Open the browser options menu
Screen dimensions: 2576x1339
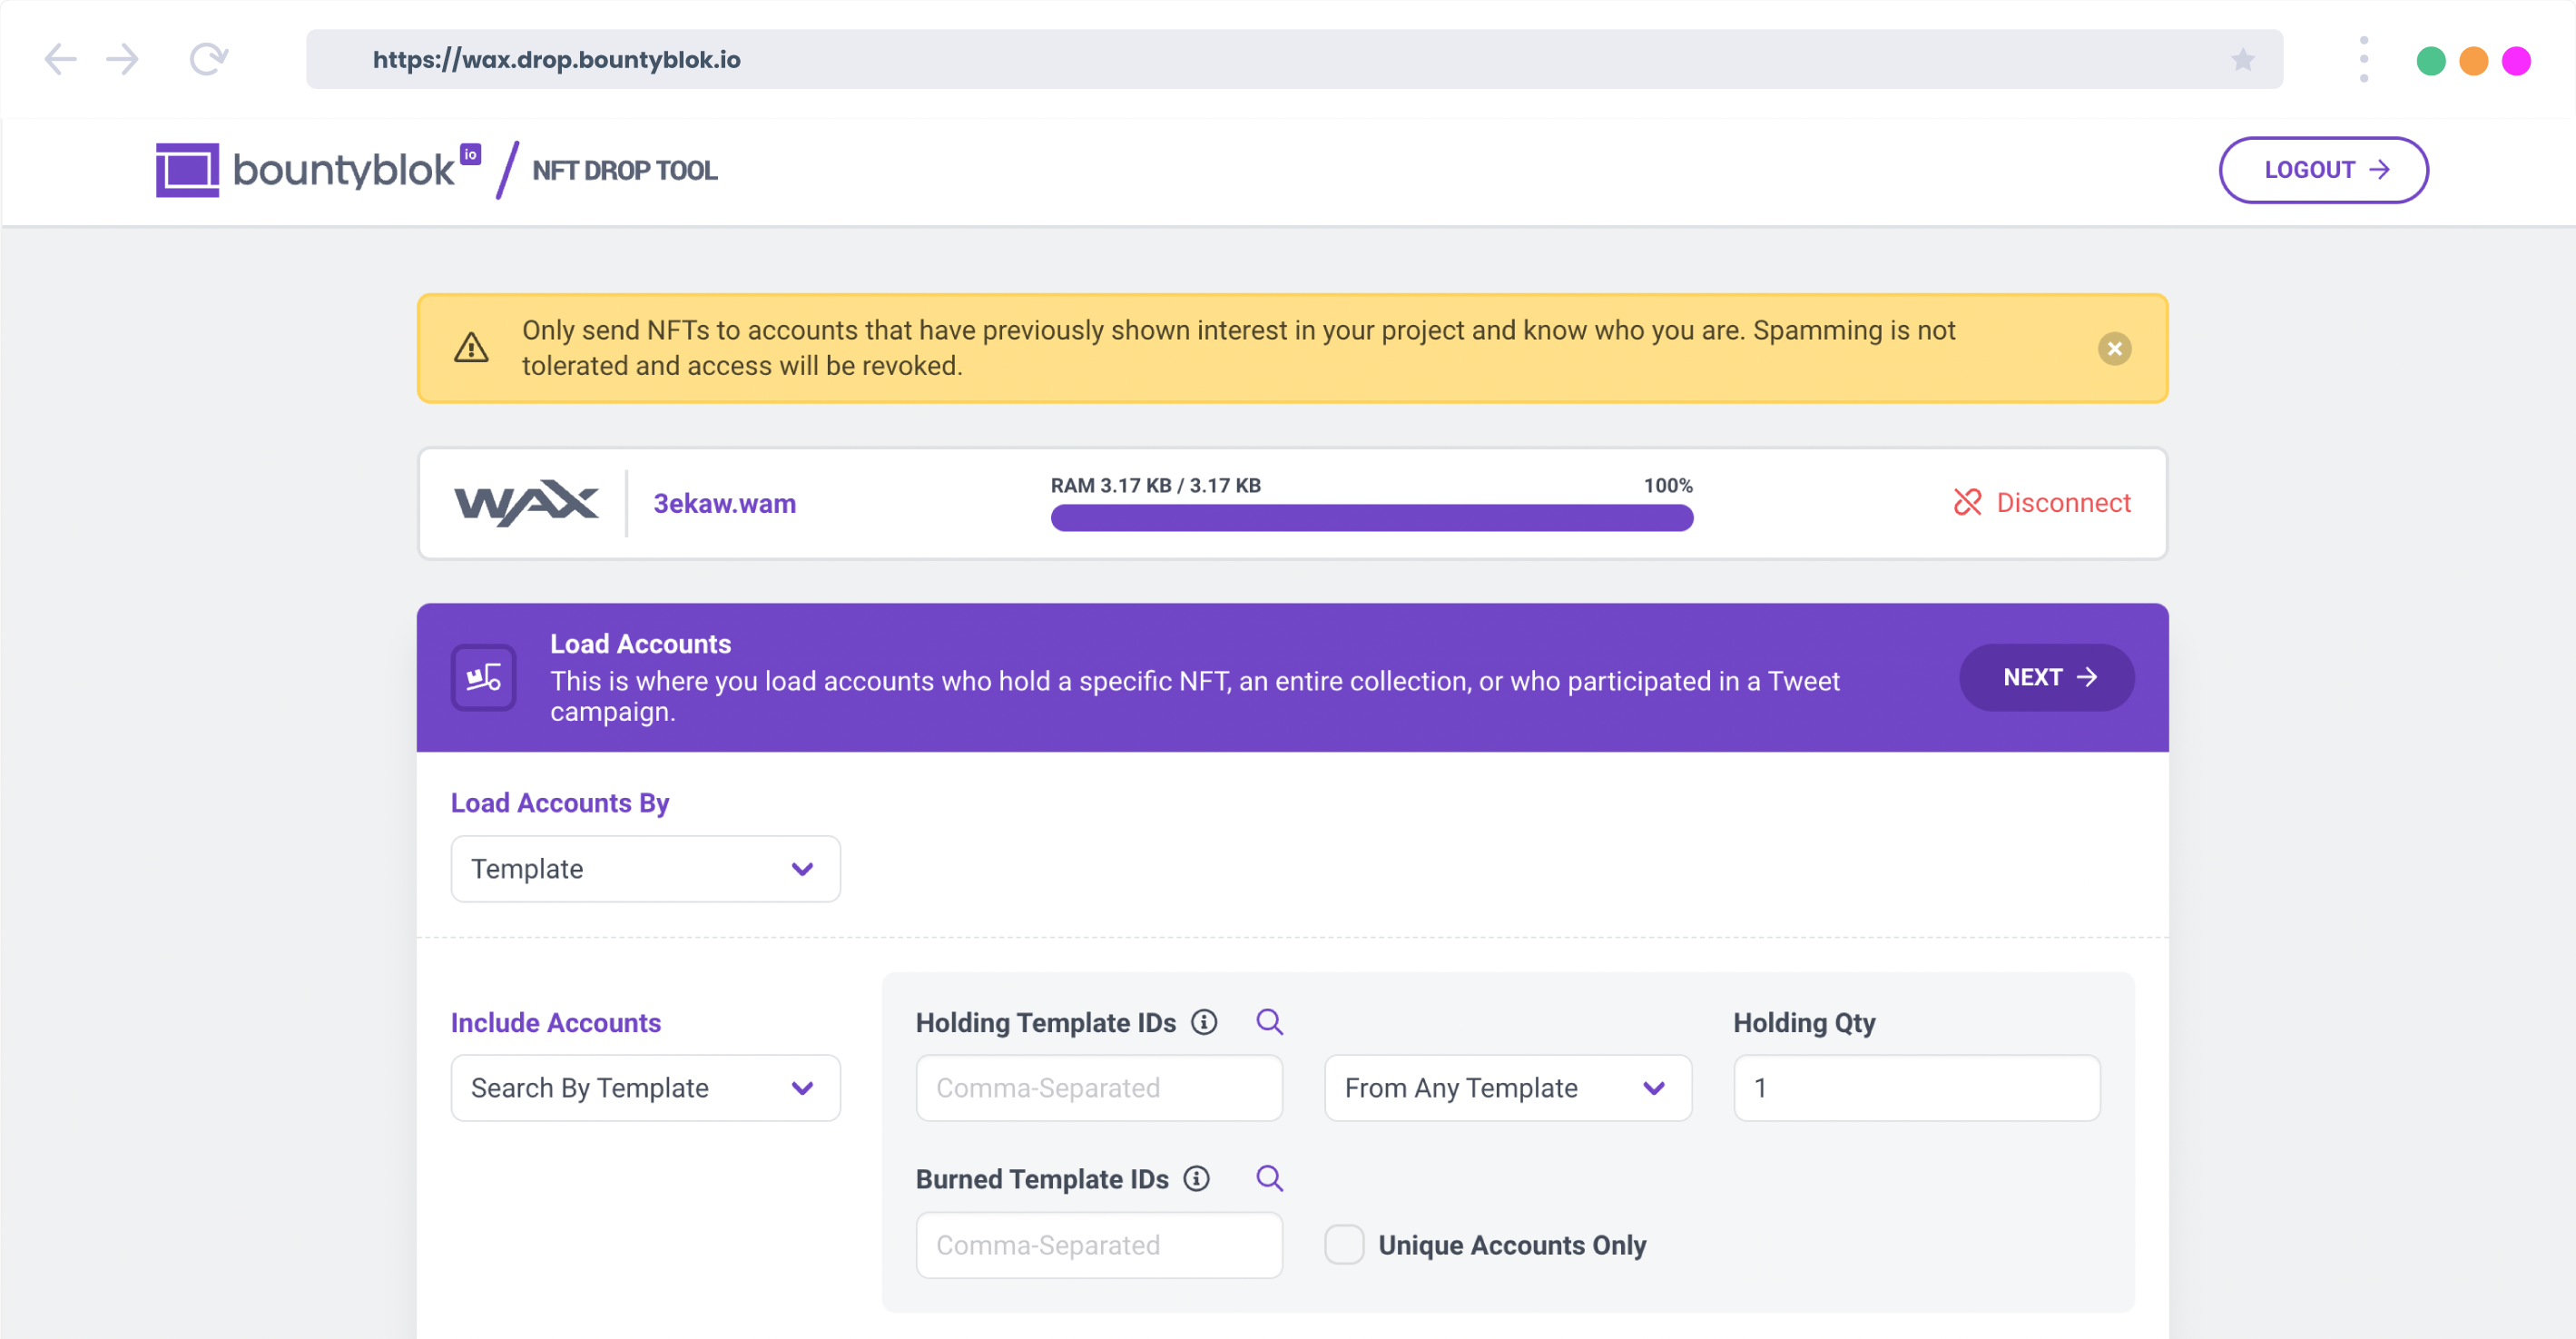pos(2363,59)
